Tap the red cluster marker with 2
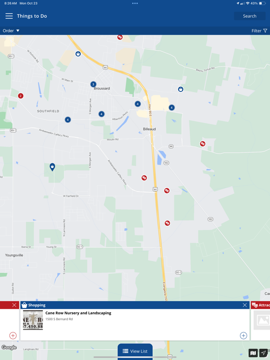270x360 pixels. [x=21, y=96]
